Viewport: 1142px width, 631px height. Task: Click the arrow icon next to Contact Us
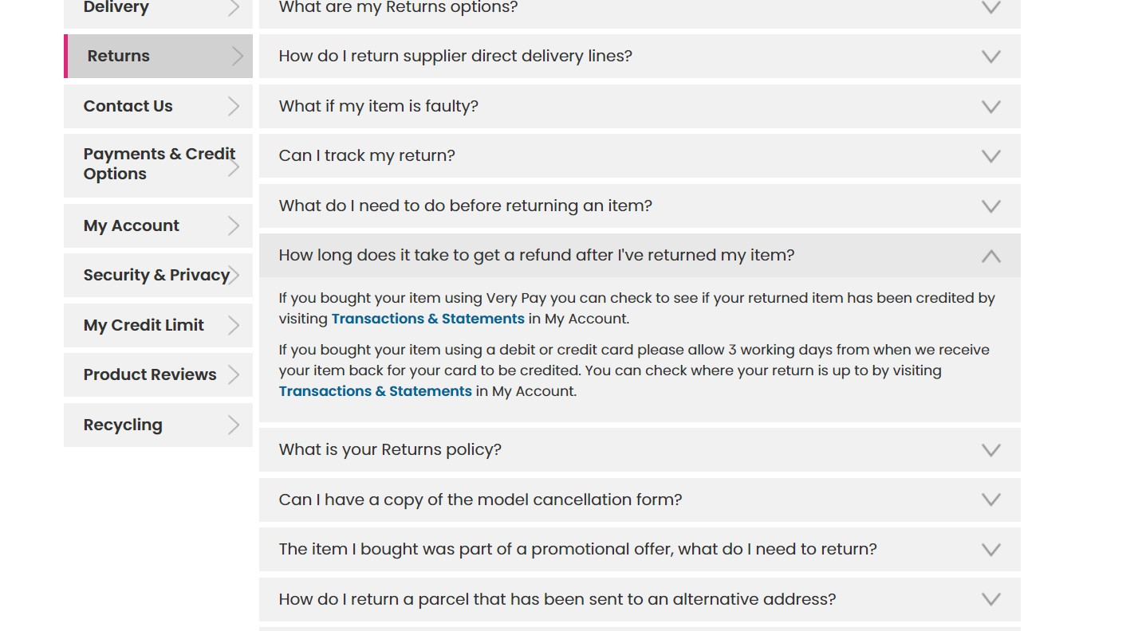[x=234, y=106]
